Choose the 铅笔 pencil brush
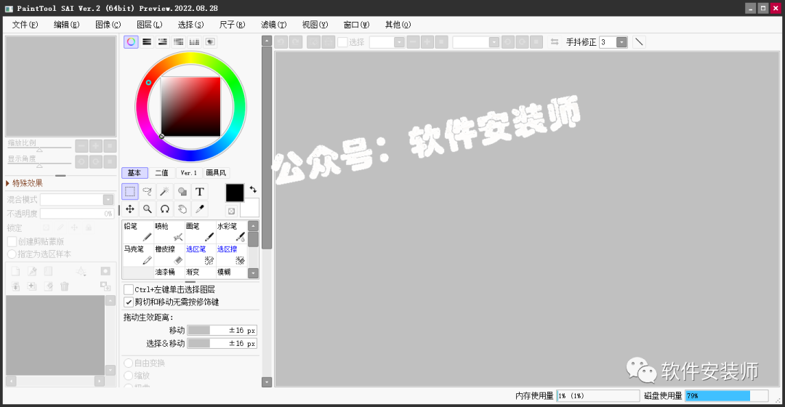This screenshot has height=407, width=785. point(137,232)
